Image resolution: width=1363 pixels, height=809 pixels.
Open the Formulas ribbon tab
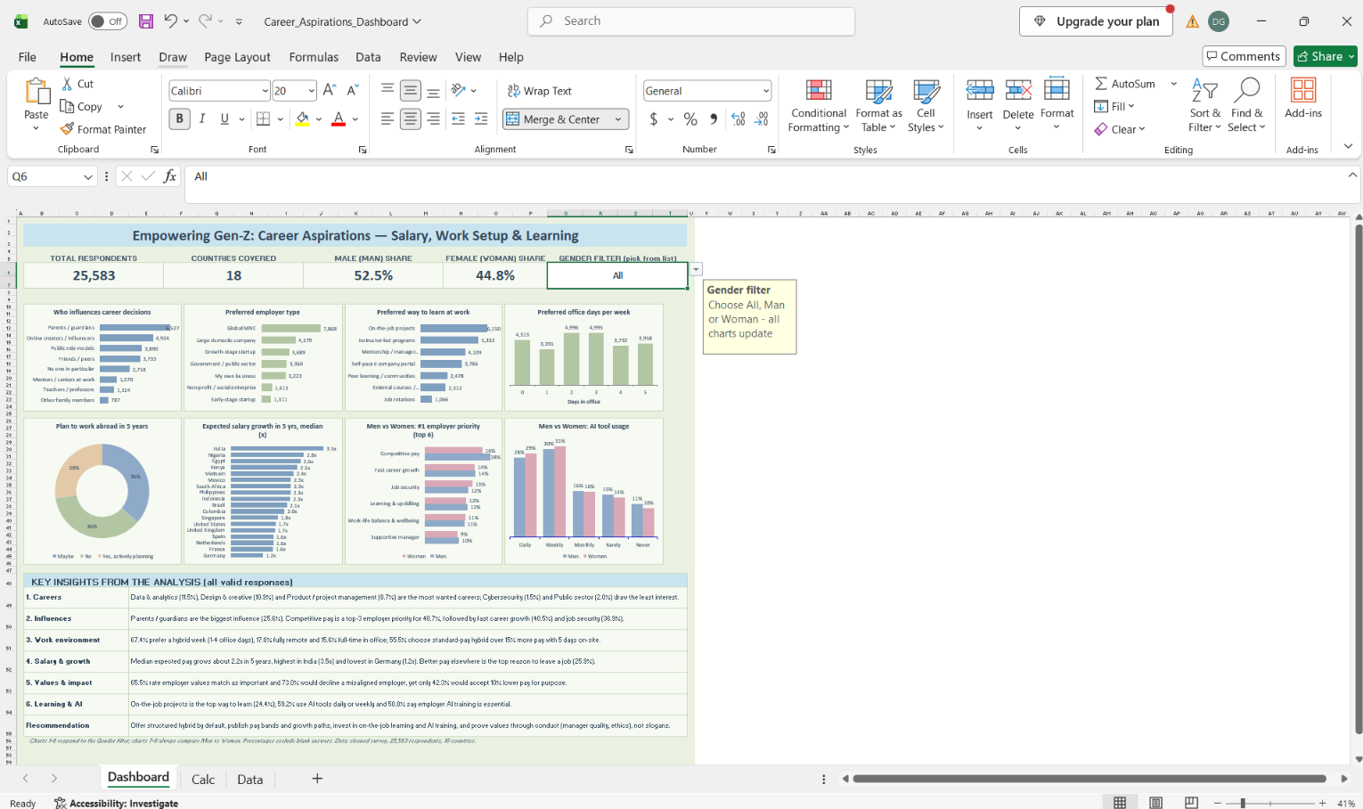click(314, 57)
